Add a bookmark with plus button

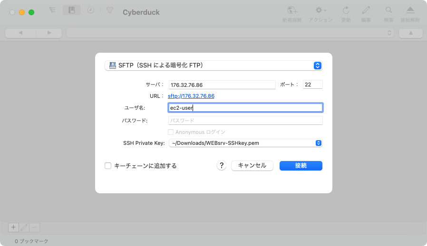(x=13, y=227)
